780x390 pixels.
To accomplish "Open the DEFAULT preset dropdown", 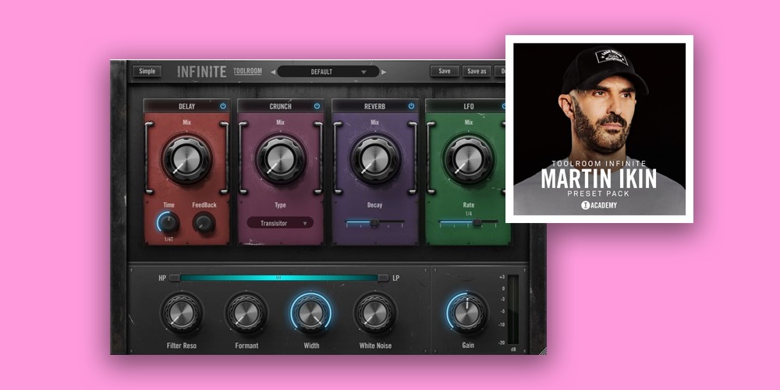I will pyautogui.click(x=328, y=72).
